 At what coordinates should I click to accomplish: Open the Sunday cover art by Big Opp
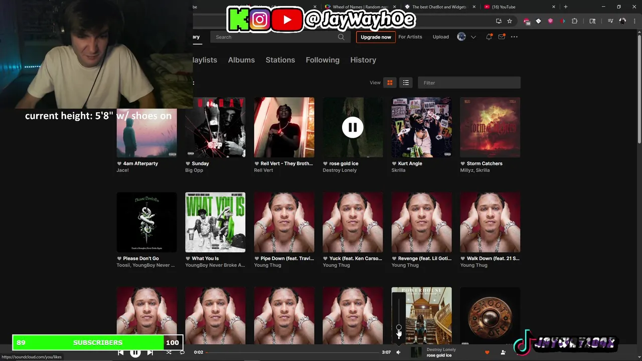click(x=215, y=127)
